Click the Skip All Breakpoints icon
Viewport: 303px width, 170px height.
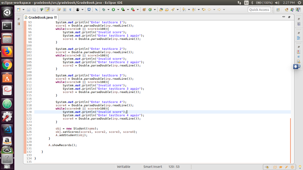(x=96, y=9)
